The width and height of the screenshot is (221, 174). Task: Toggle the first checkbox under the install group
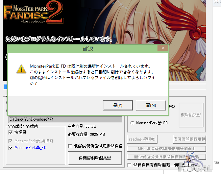(10, 132)
